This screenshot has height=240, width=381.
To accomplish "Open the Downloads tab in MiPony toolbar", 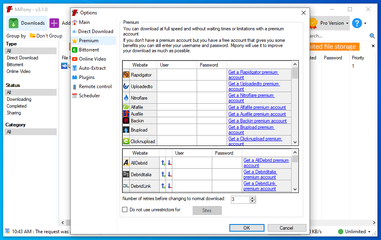I will (27, 23).
